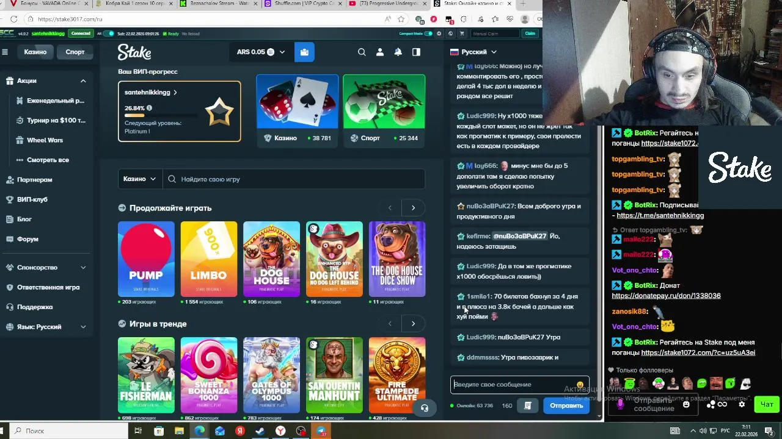Screen dimensions: 782x439
Task: Open the hamburger menu beside Казино
Action: click(5, 52)
